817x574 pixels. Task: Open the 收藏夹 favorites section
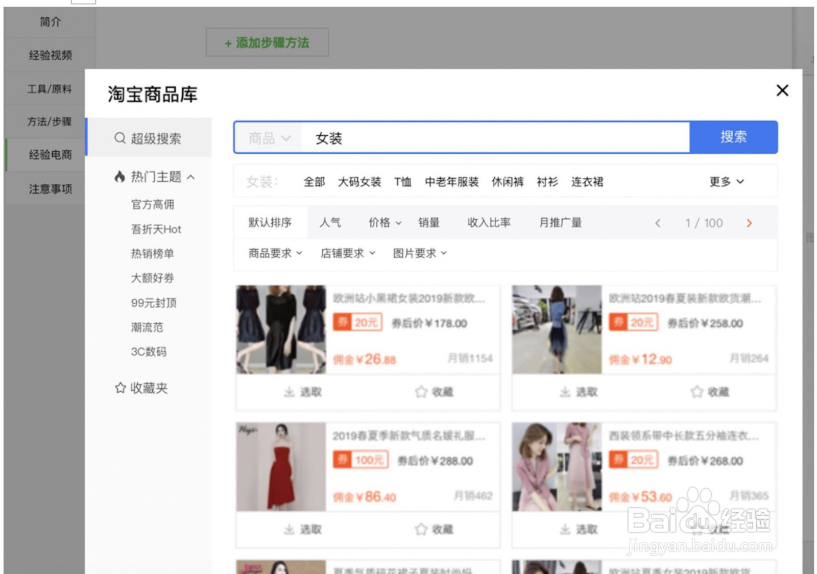(x=141, y=388)
